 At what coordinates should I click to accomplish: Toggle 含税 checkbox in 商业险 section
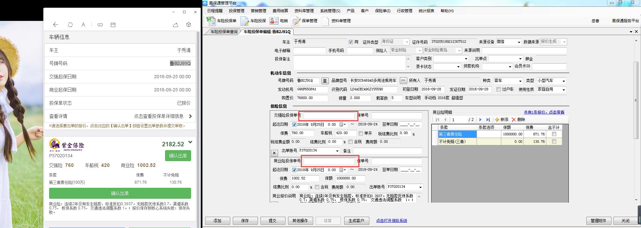pyautogui.click(x=317, y=187)
